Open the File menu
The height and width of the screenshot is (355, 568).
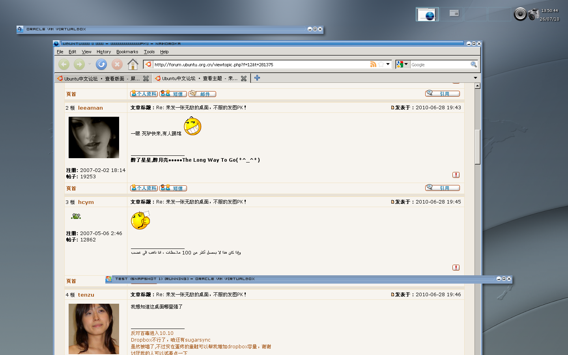(60, 52)
